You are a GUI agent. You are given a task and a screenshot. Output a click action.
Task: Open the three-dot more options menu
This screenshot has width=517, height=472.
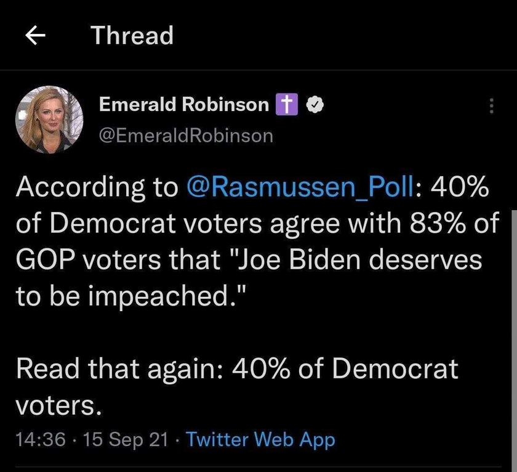[491, 106]
